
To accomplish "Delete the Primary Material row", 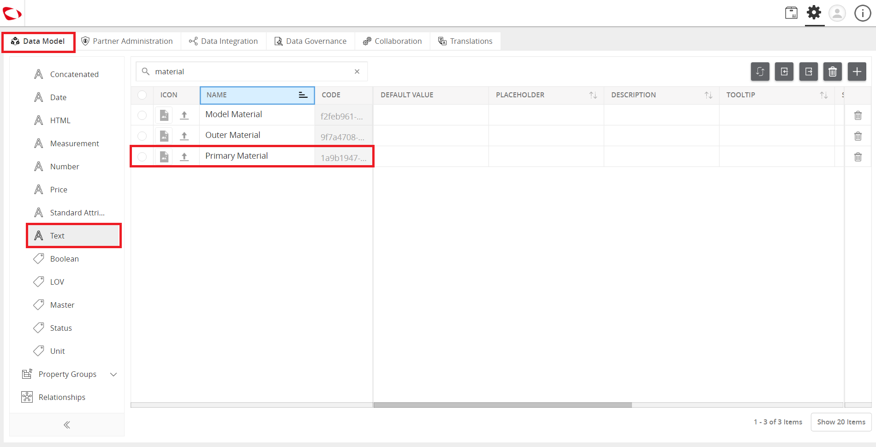I will pyautogui.click(x=858, y=157).
